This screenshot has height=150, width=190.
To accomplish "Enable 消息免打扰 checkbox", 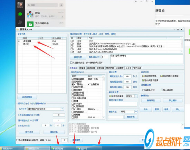I will [x=144, y=90].
